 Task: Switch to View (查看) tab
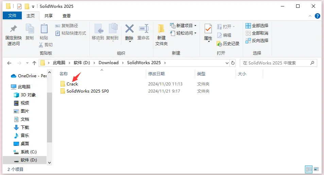coord(67,16)
